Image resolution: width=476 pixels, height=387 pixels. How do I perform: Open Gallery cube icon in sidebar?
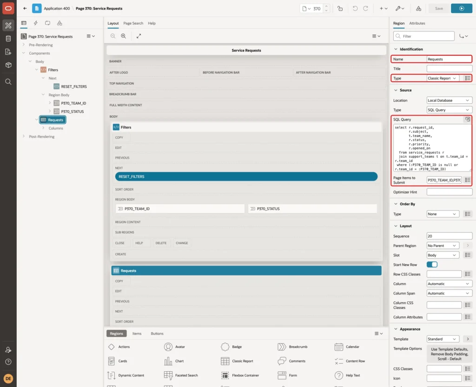(x=8, y=65)
